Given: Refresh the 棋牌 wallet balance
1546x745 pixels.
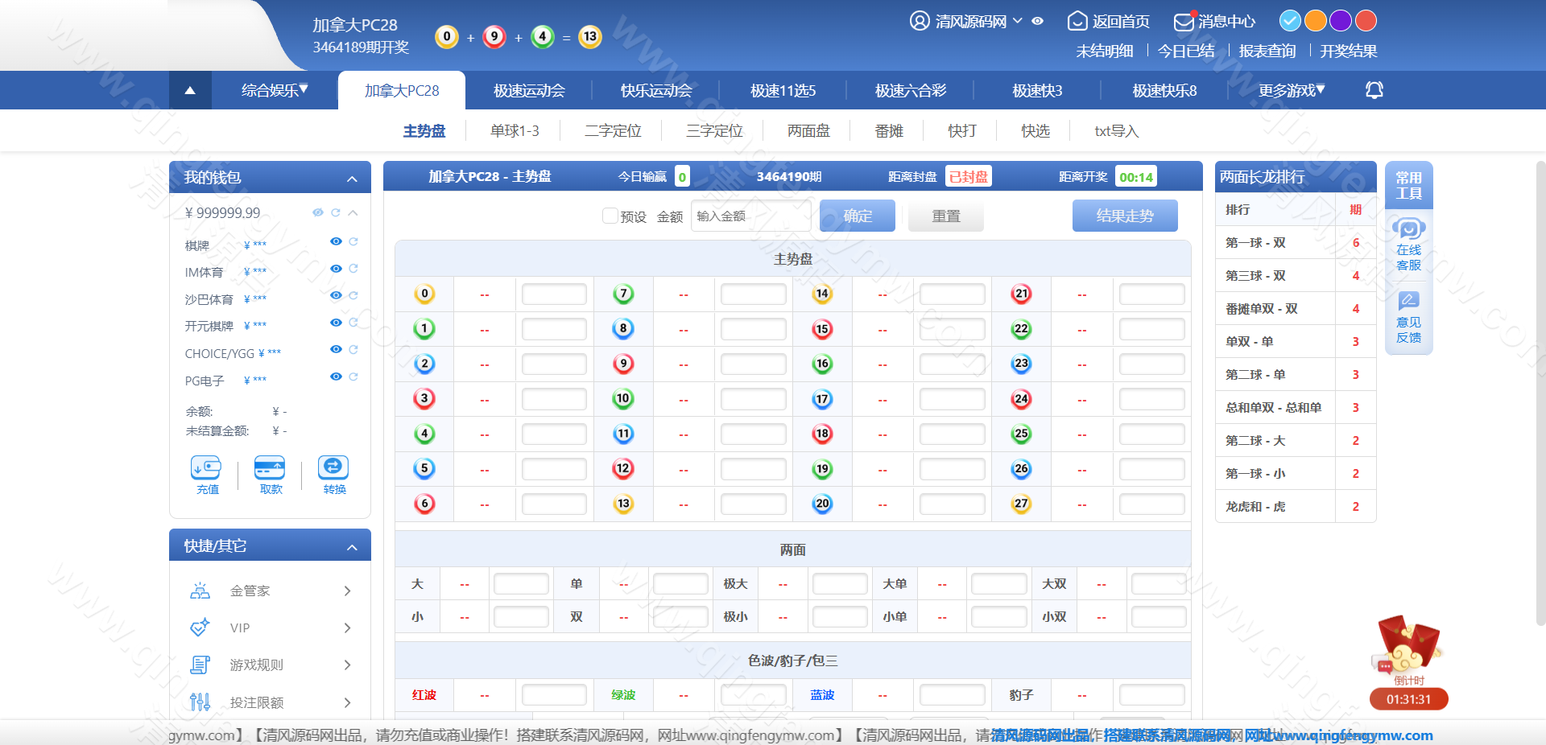Looking at the screenshot, I should pyautogui.click(x=353, y=241).
